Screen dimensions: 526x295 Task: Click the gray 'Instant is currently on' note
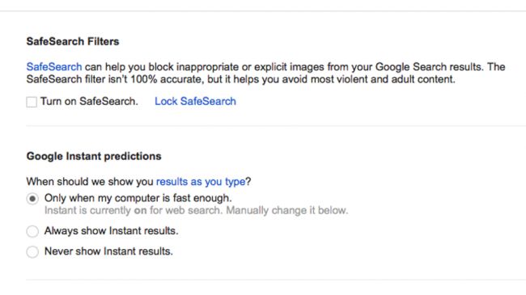point(197,210)
